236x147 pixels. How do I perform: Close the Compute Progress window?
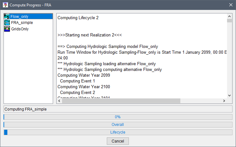click(x=231, y=5)
